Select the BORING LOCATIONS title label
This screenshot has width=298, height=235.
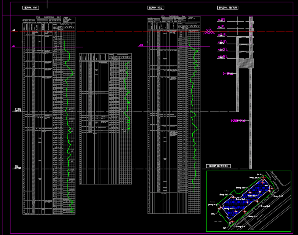[x=218, y=166]
